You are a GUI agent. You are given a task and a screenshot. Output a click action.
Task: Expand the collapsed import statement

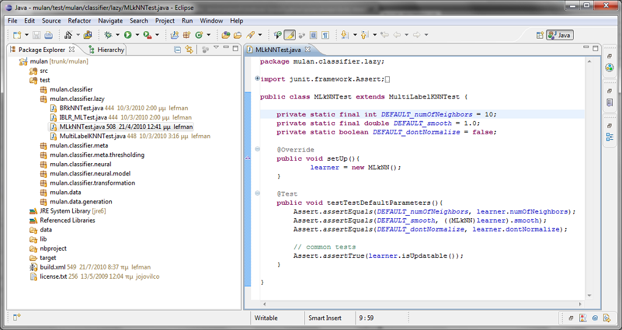point(257,79)
